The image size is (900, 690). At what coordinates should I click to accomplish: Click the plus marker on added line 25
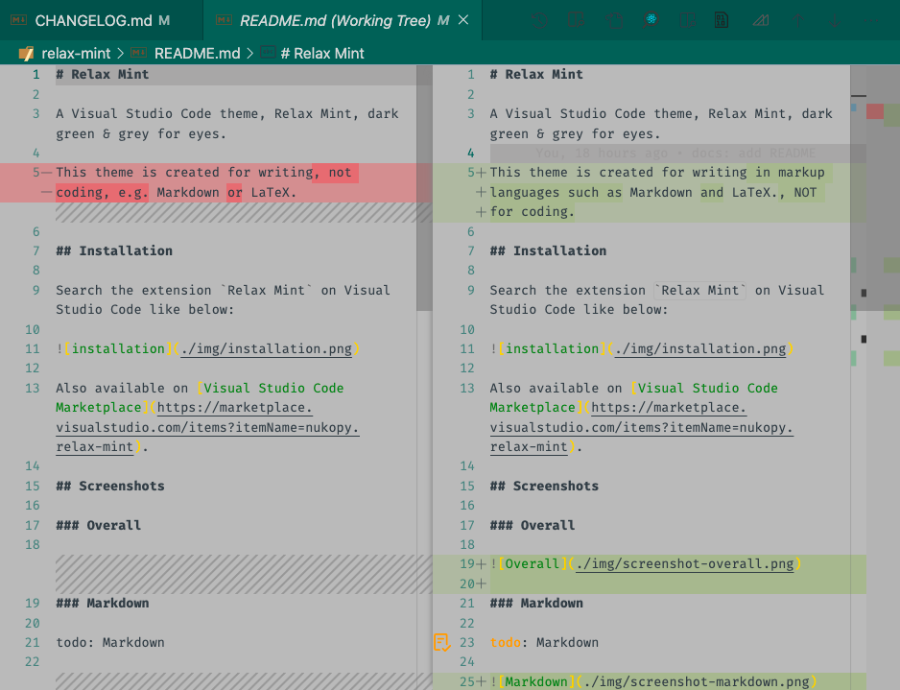tap(481, 682)
